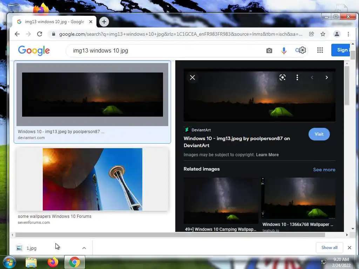The width and height of the screenshot is (359, 269).
Task: Click the Google search text field
Action: click(x=167, y=50)
